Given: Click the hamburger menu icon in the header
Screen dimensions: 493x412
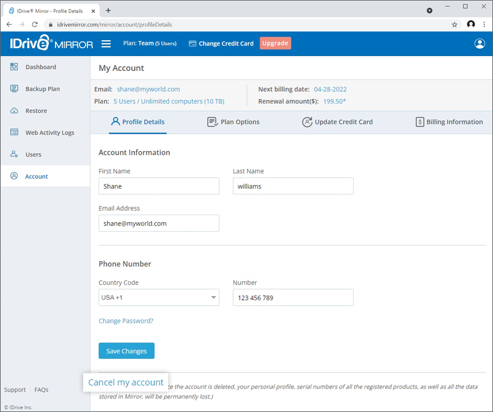Looking at the screenshot, I should (x=106, y=43).
